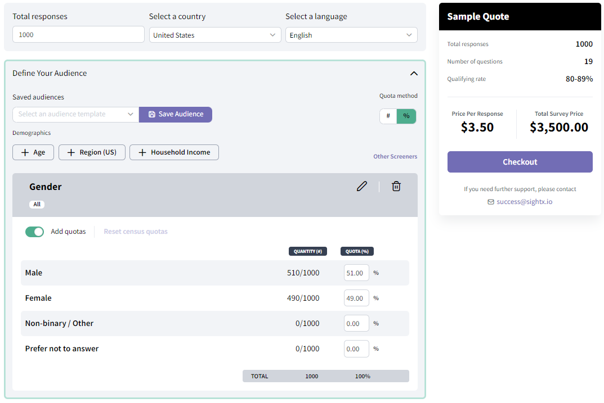Turn off the Add quotas switch
The height and width of the screenshot is (403, 604).
click(x=35, y=232)
